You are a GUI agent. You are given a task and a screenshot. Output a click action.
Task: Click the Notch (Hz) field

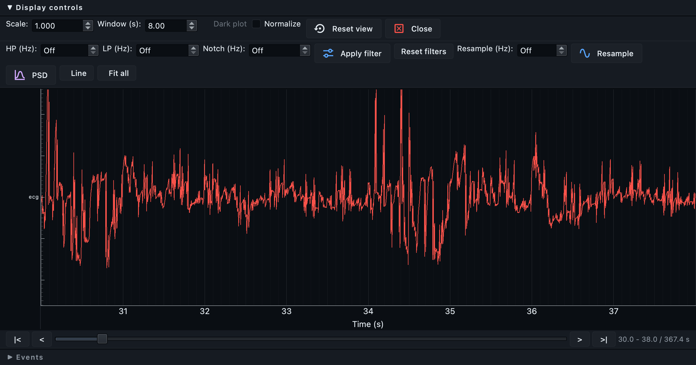click(x=274, y=50)
